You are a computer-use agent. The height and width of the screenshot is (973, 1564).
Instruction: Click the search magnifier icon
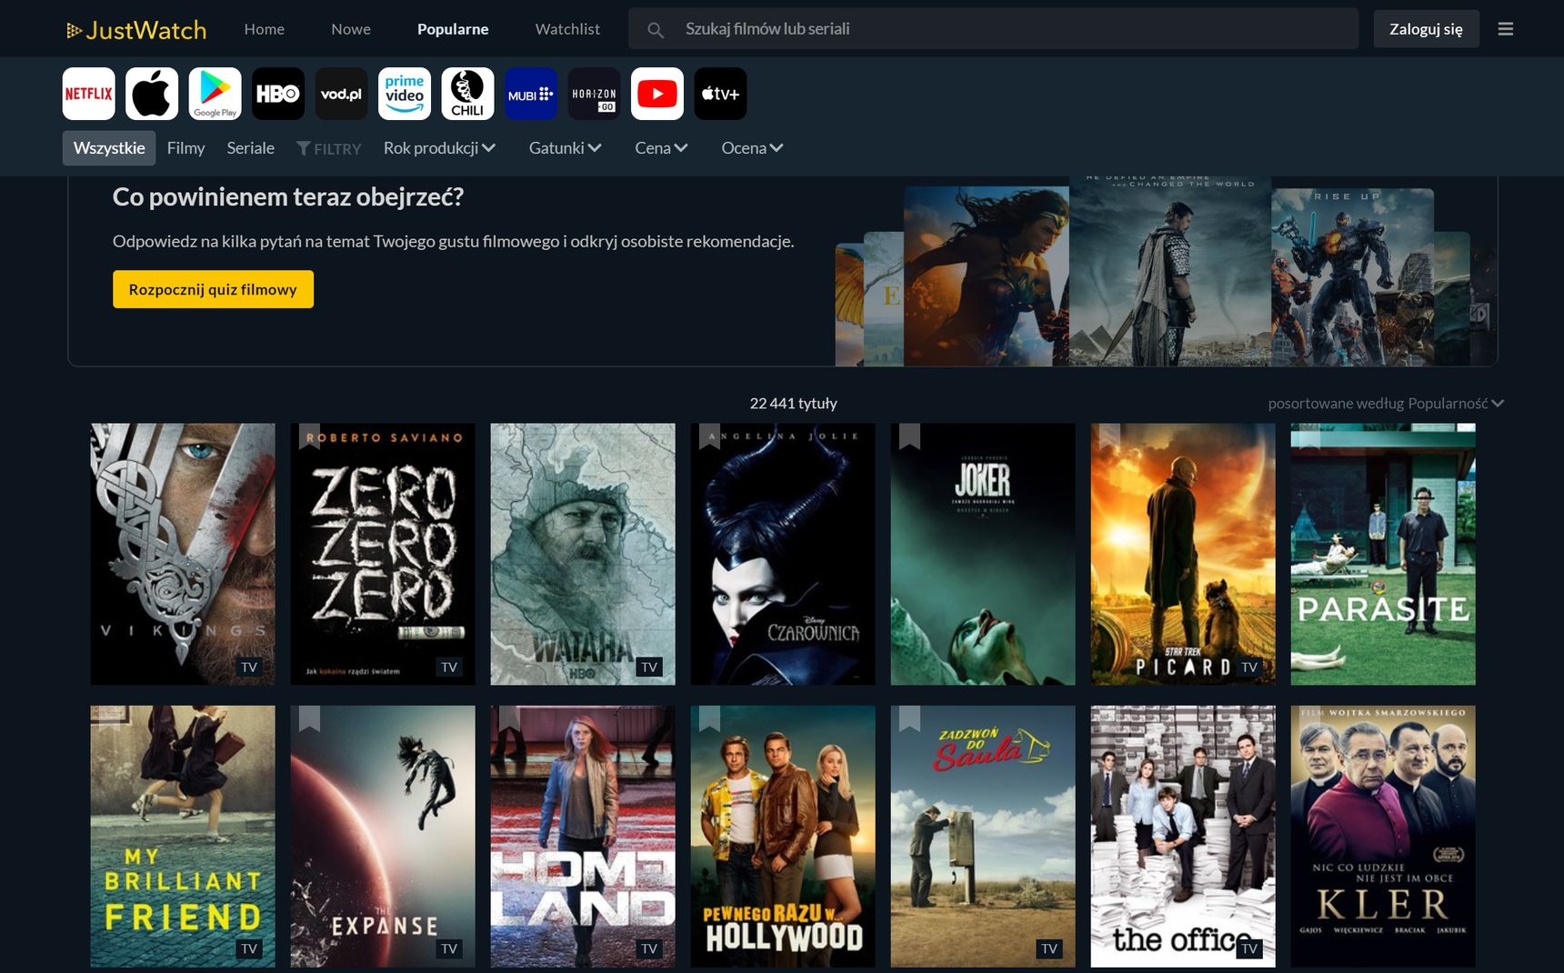coord(655,30)
